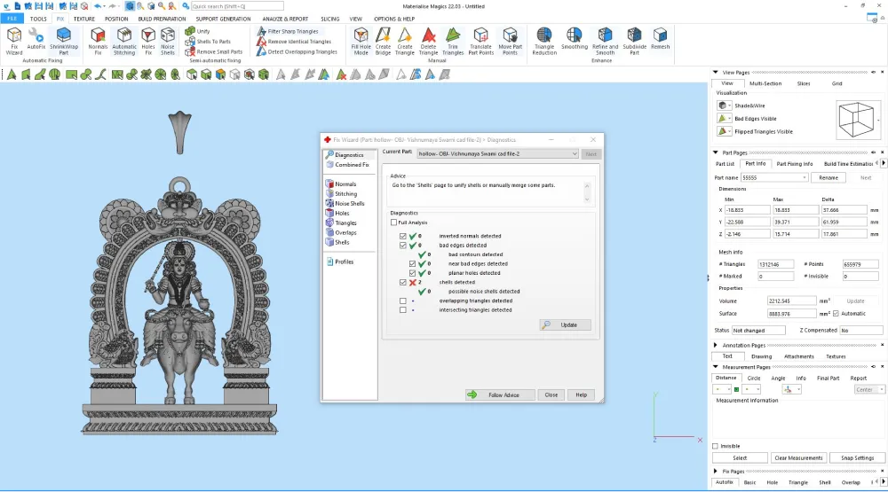Click Remove Identical Triangles
Image resolution: width=888 pixels, height=492 pixels.
tap(294, 42)
